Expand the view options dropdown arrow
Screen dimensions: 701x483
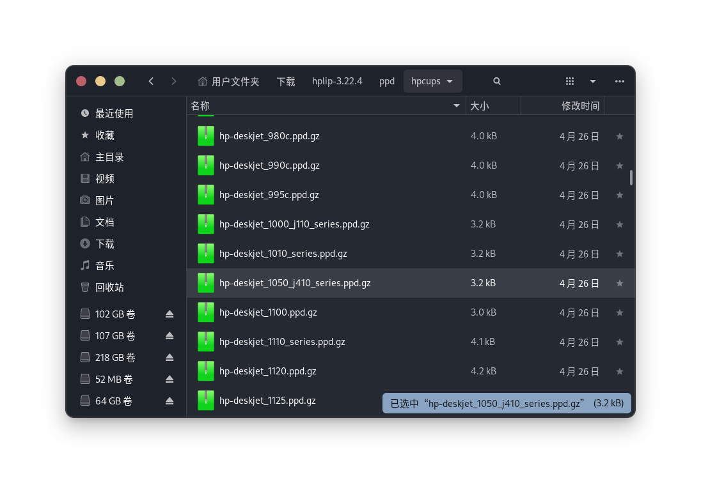pos(593,81)
